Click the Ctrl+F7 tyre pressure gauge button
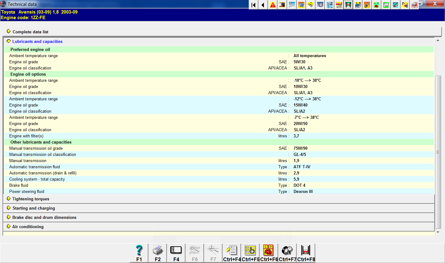The image size is (445, 263). 287,253
